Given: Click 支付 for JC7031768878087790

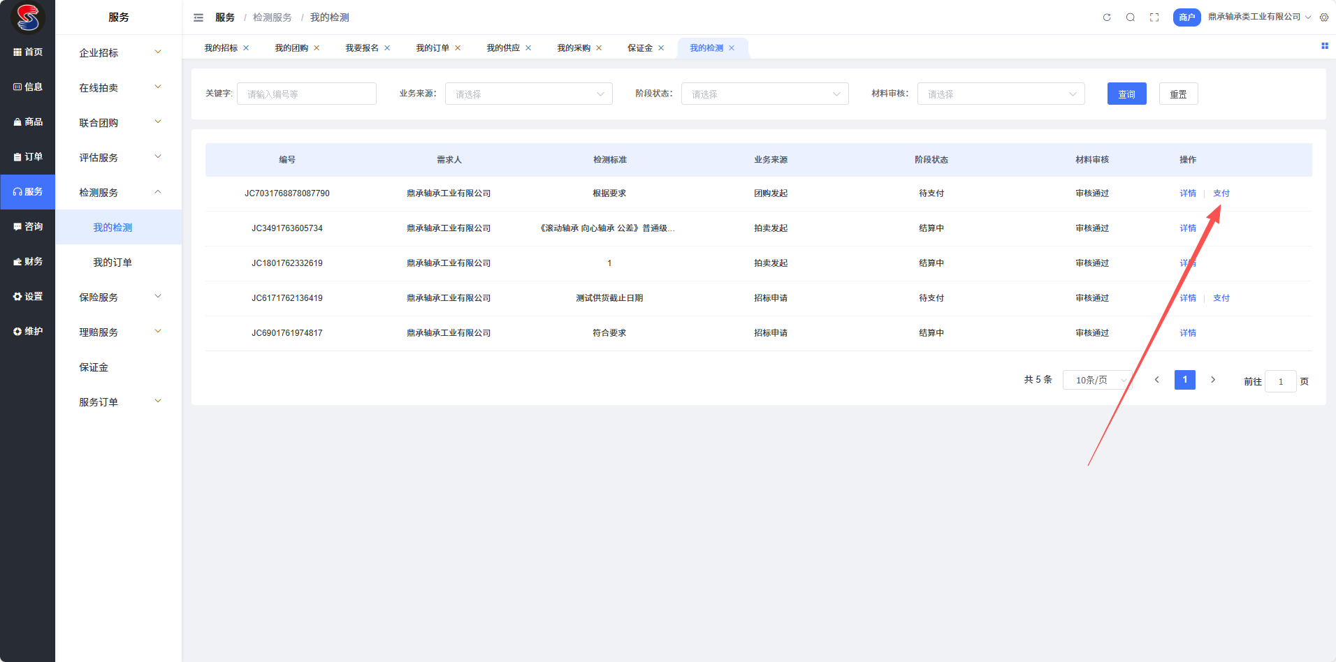Looking at the screenshot, I should [x=1221, y=193].
